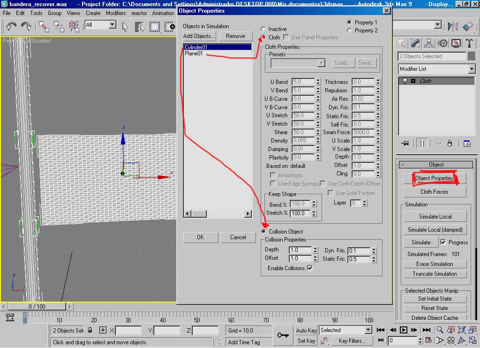Click the current frame spinner arrows

point(420,340)
